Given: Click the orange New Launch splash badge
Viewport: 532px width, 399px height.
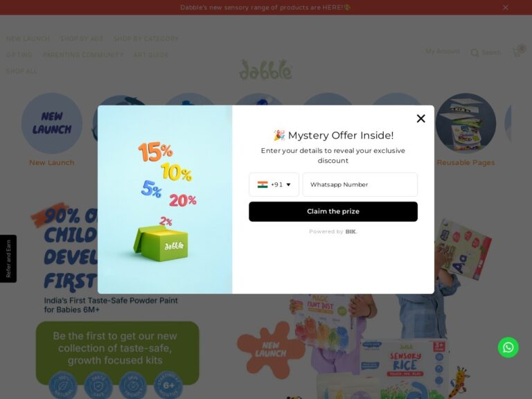Looking at the screenshot, I should tap(270, 350).
